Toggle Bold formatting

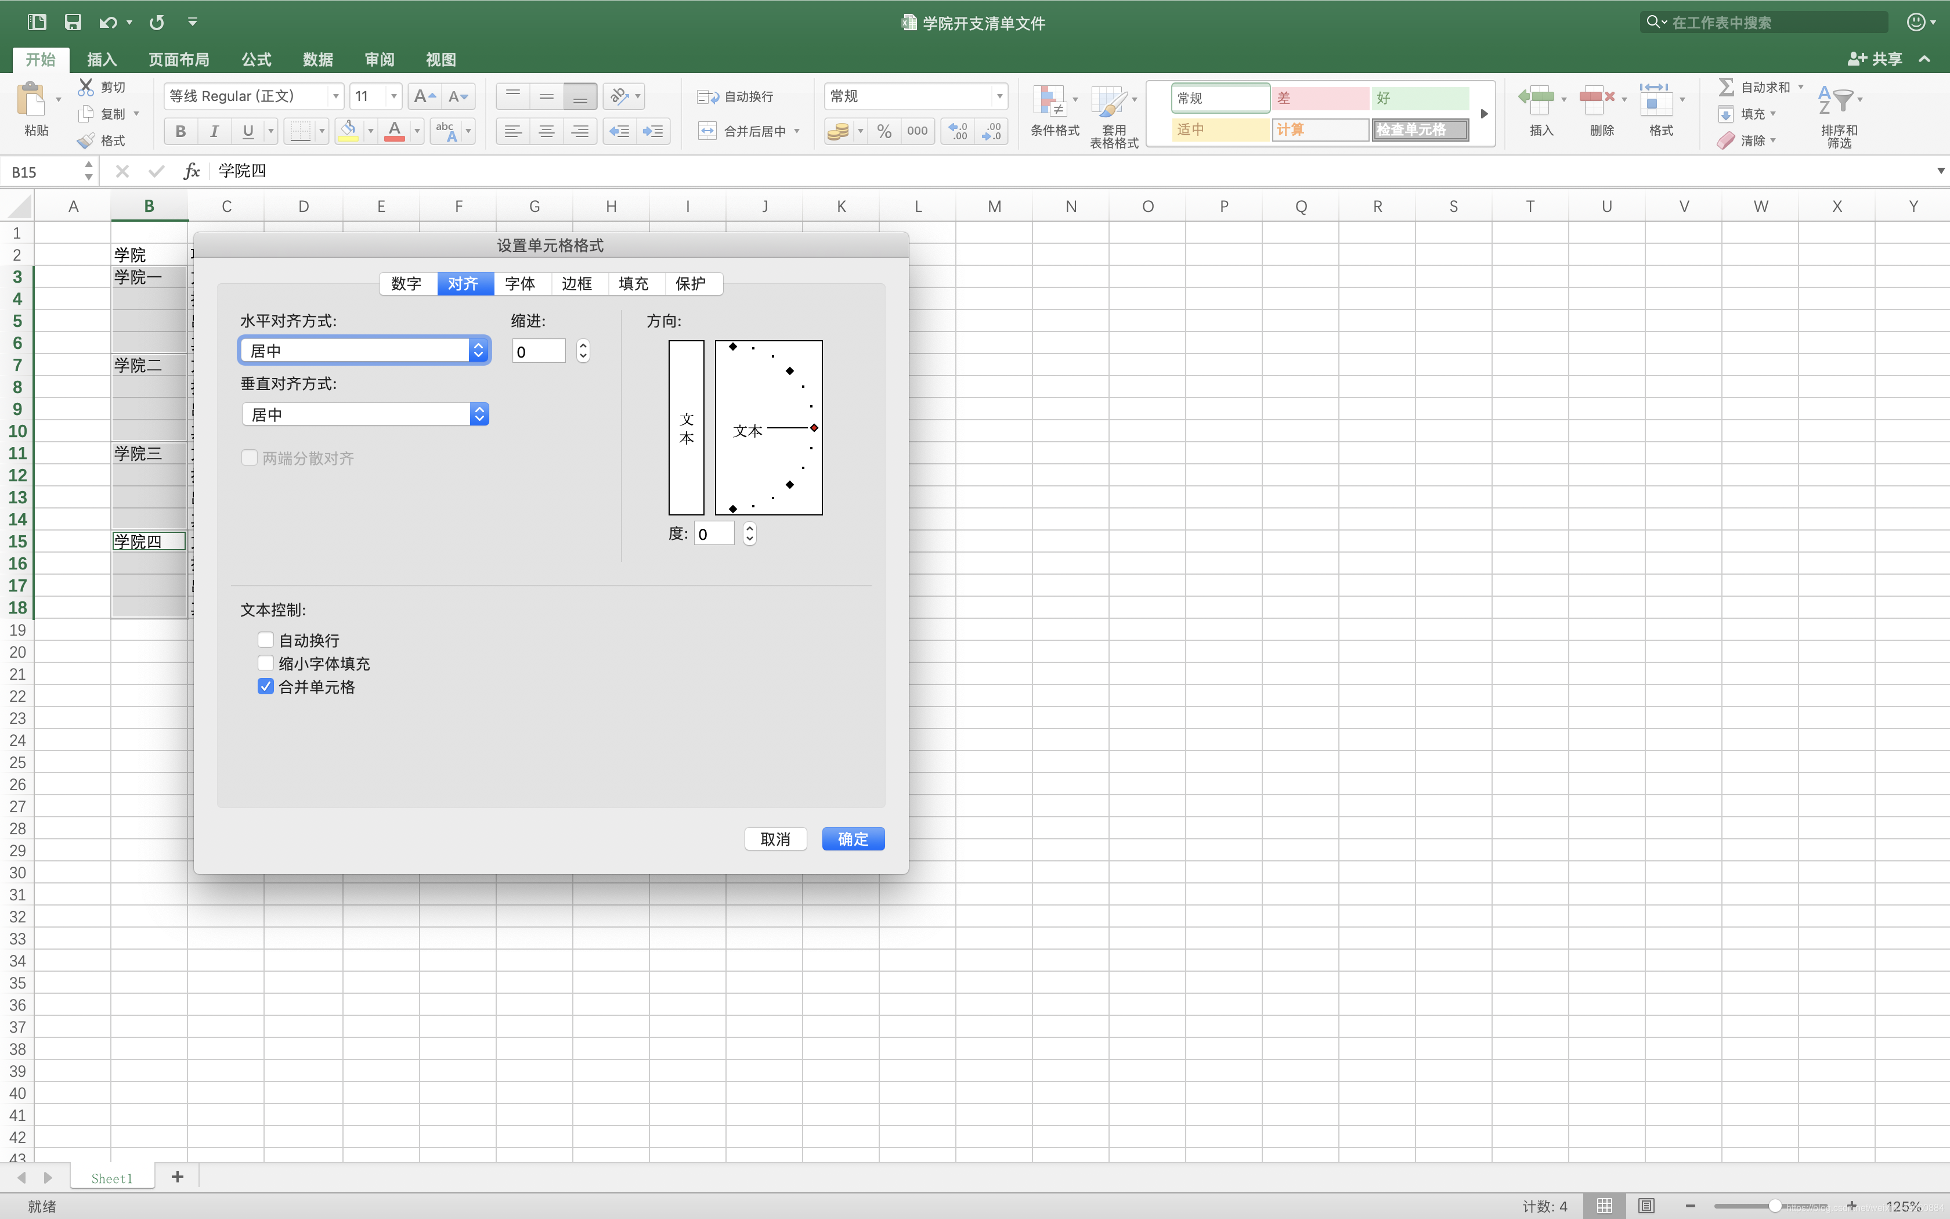click(x=180, y=131)
